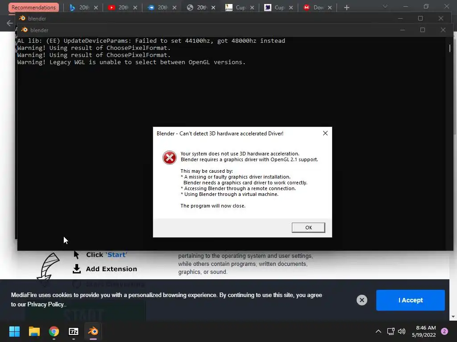Click the Add Extension download icon
Viewport: 457px width, 342px height.
(x=77, y=269)
